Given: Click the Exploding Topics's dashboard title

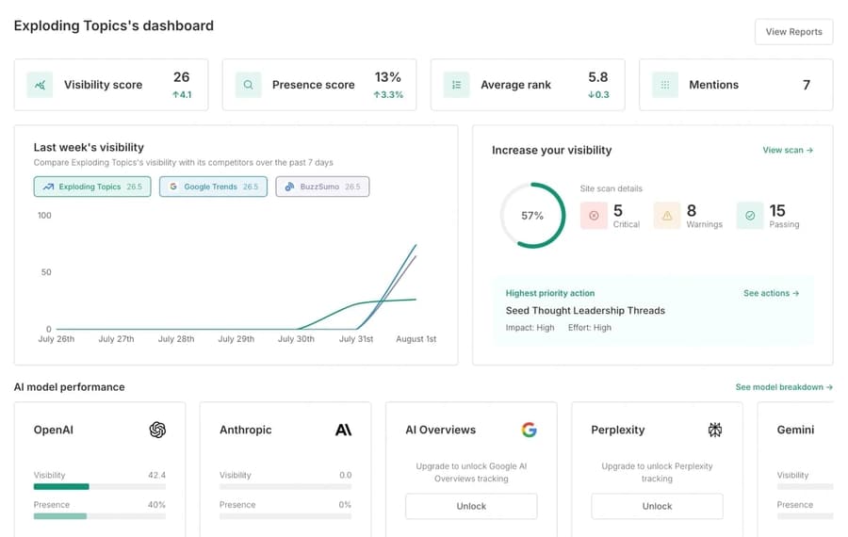Looking at the screenshot, I should click(x=114, y=26).
